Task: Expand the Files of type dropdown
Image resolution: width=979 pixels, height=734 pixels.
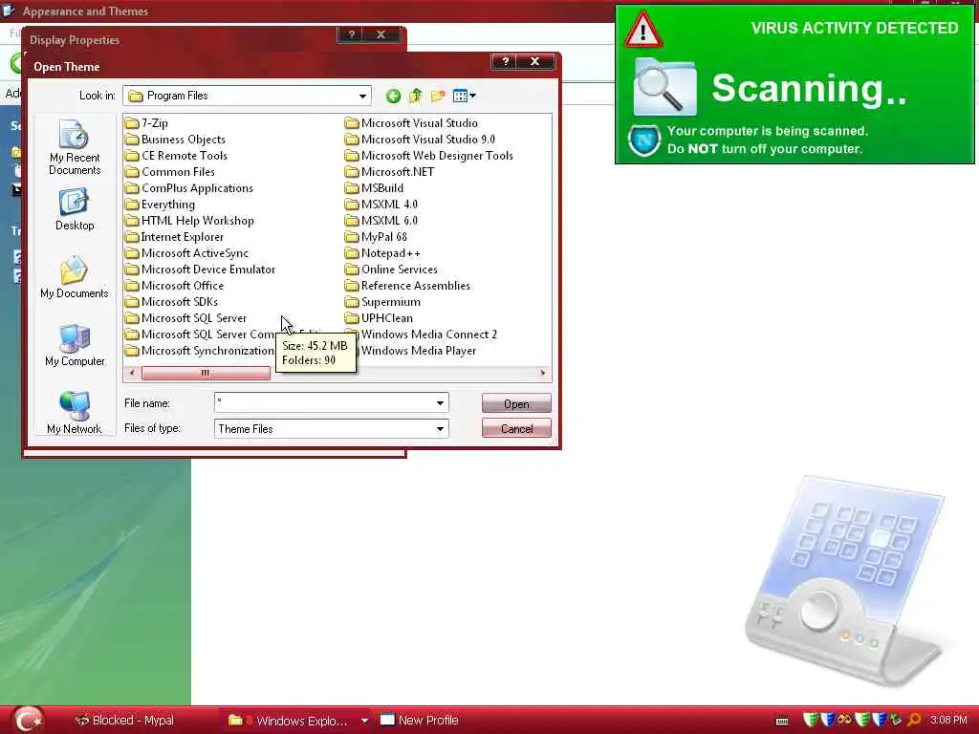Action: (x=440, y=429)
